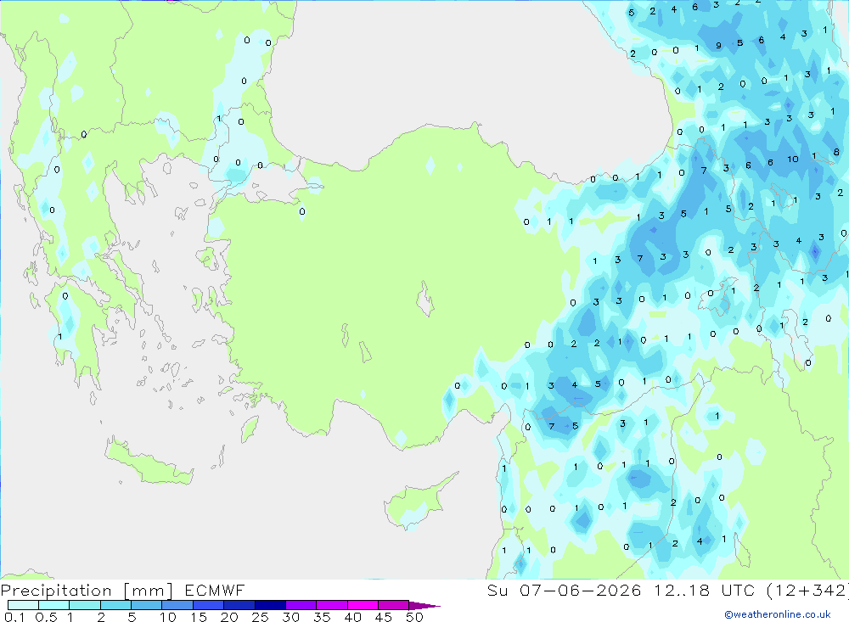The image size is (849, 622).
Task: Click the 0.1–0.5 mm legend color swatch
Action: (x=23, y=605)
